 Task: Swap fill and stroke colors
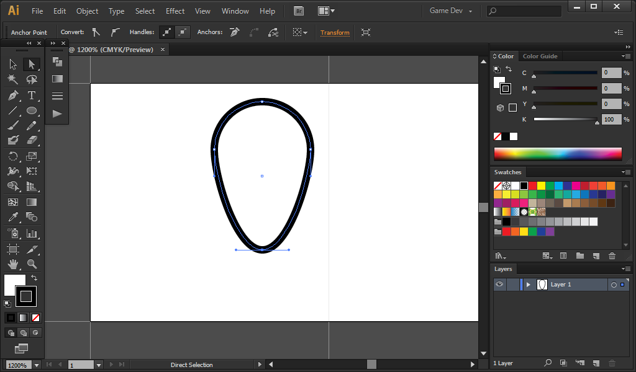click(34, 278)
